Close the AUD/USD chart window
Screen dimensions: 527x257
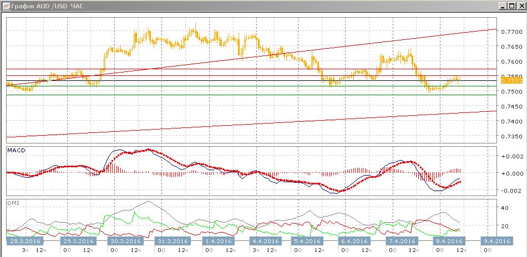pyautogui.click(x=520, y=6)
